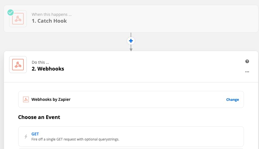This screenshot has width=259, height=149.
Task: Open the three-dot menu for Webhooks step
Action: click(247, 72)
